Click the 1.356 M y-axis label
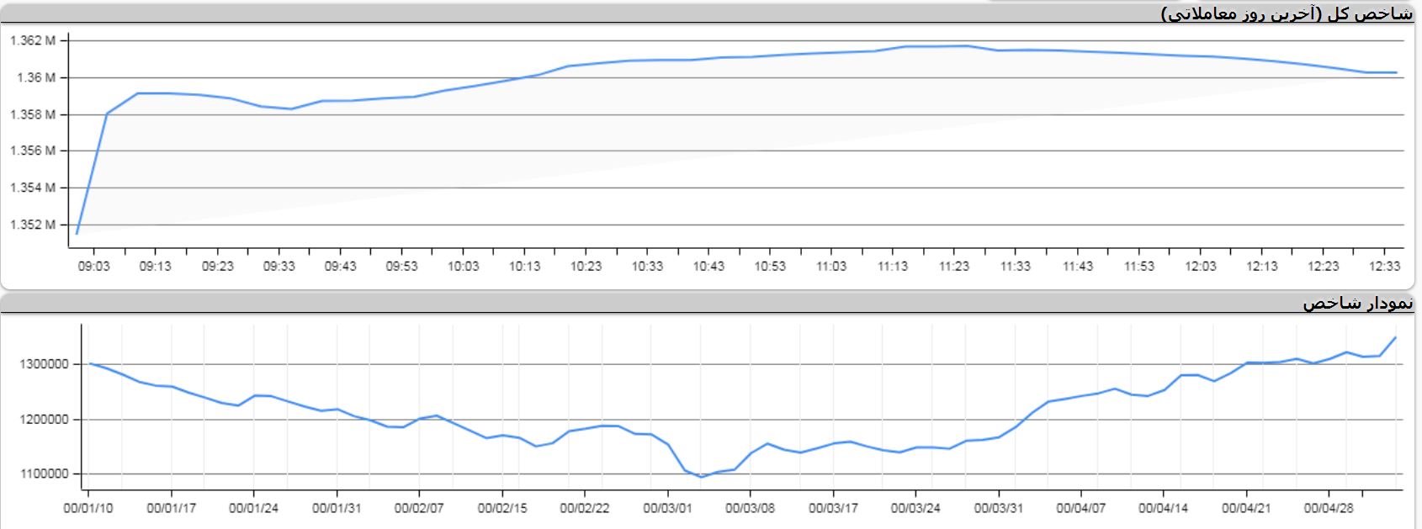This screenshot has height=529, width=1422. (33, 151)
